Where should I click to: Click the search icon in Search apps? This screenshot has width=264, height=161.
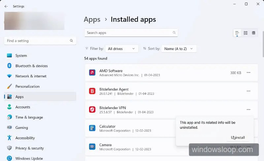[174, 33]
